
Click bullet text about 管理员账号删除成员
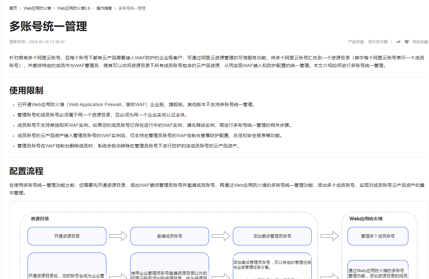pyautogui.click(x=129, y=146)
